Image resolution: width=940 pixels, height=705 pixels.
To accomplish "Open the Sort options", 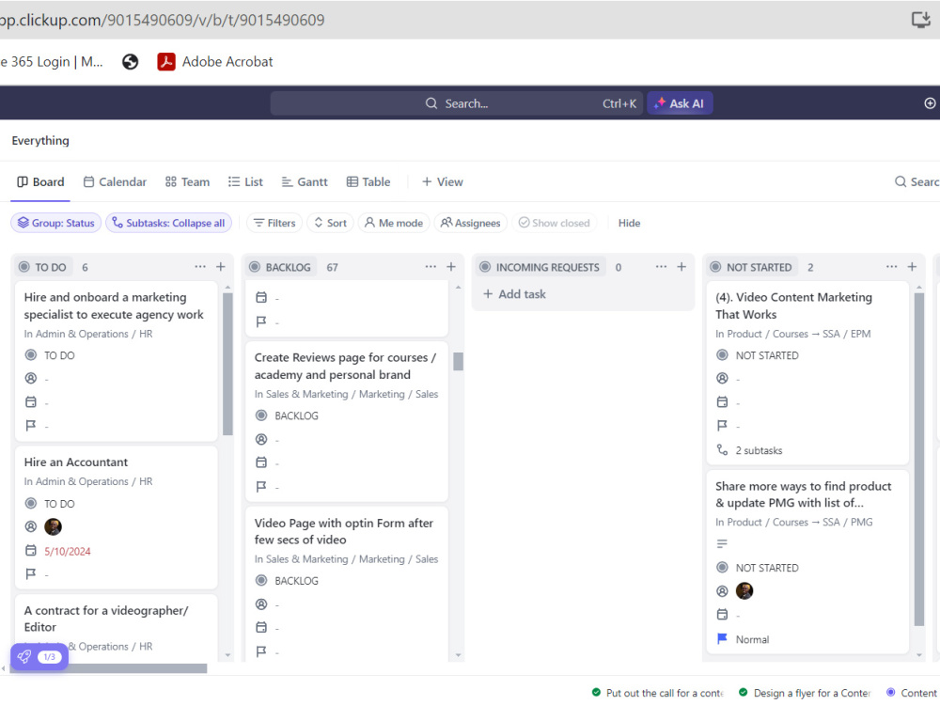I will [330, 223].
